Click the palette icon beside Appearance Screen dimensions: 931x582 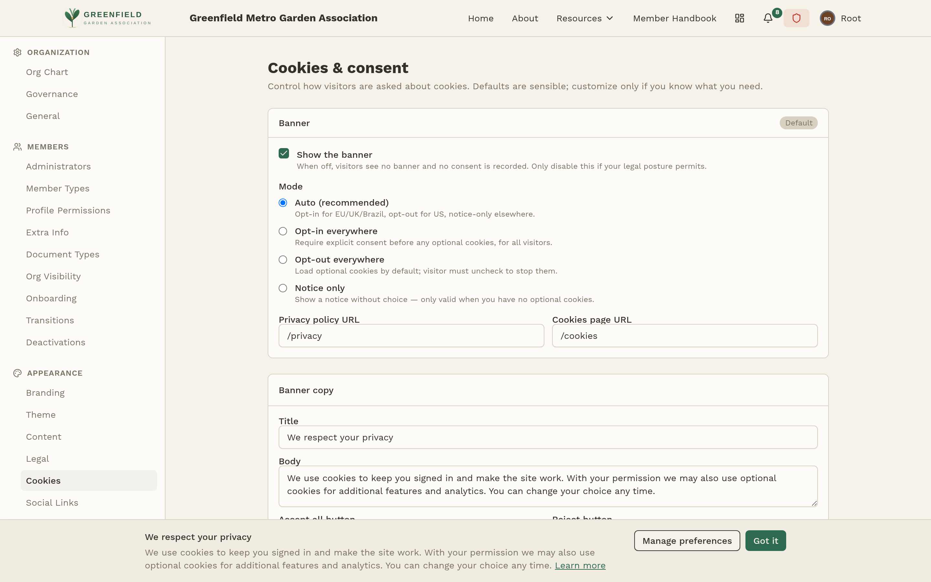click(17, 372)
